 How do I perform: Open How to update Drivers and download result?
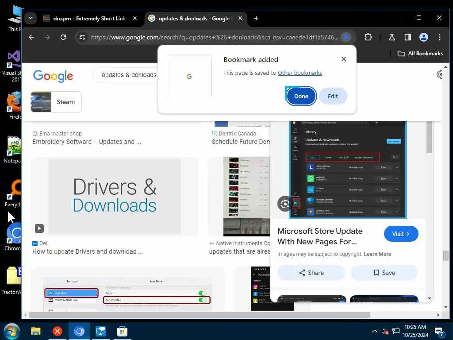pos(88,251)
